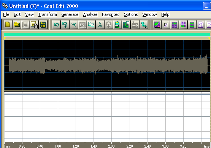The width and height of the screenshot is (211, 148).
Task: Open the Transform menu
Action: [48, 14]
